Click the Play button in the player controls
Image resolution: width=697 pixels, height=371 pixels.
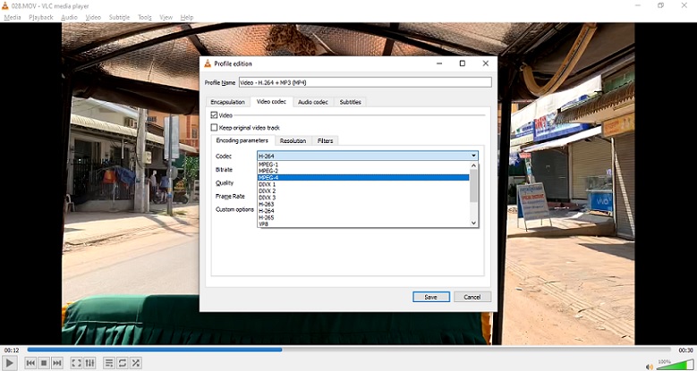pos(10,363)
